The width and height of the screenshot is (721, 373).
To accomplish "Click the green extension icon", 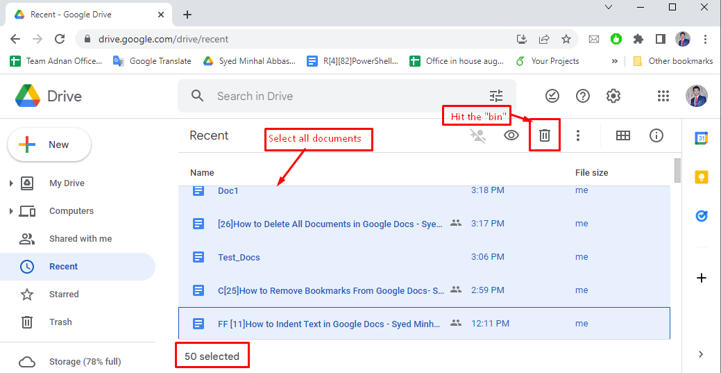I will click(x=616, y=39).
